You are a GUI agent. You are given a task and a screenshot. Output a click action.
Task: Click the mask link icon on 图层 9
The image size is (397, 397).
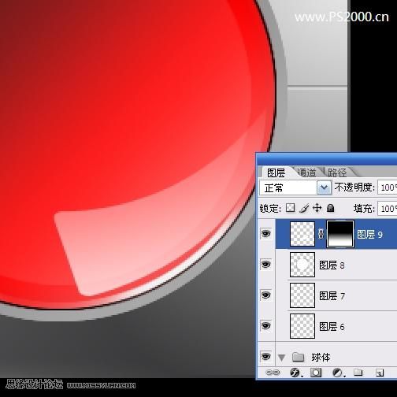coord(321,234)
